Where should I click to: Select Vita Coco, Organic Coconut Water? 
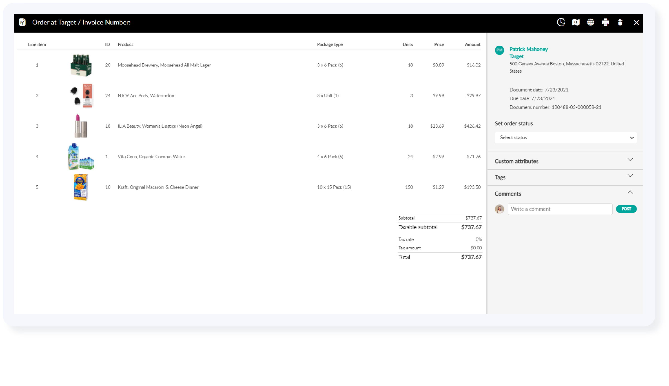(x=151, y=157)
